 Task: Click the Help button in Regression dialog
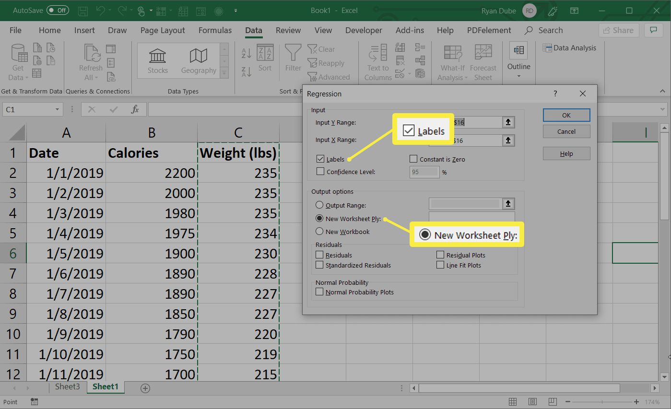[x=566, y=153]
